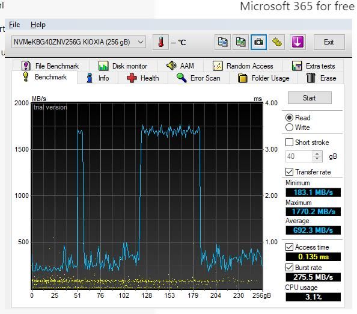Decrease short stroke value with down arrow

(317, 159)
